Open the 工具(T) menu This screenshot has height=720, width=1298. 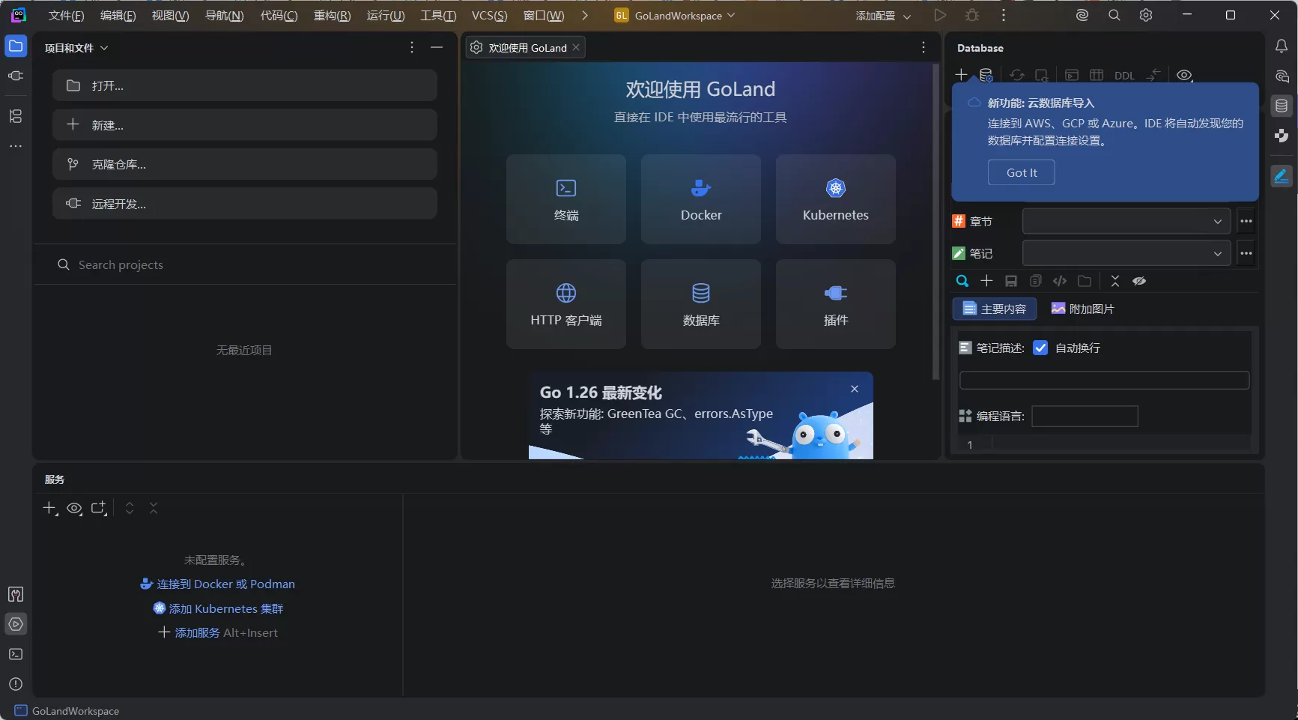point(437,15)
